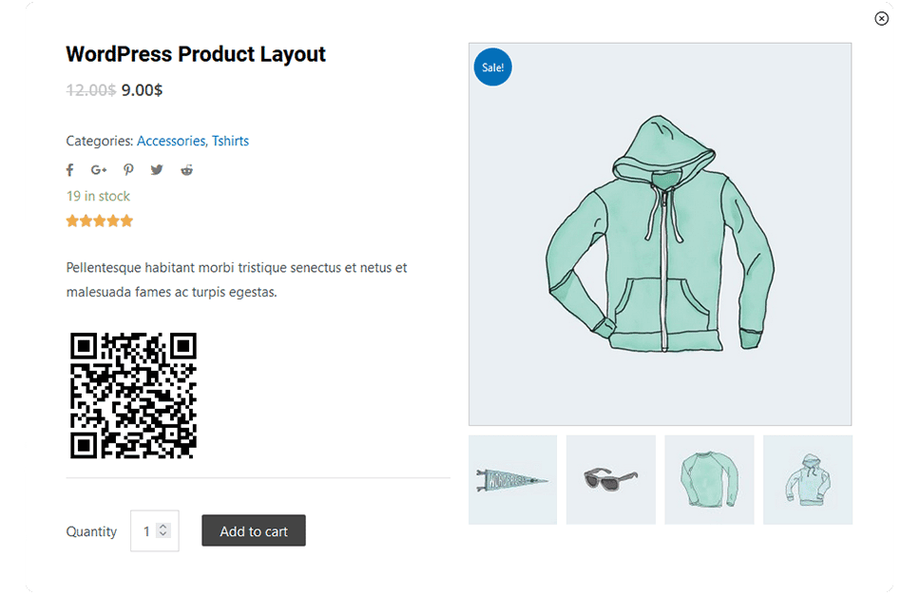Increase quantity with the up arrow
Viewport: 920px width, 596px height.
[163, 527]
